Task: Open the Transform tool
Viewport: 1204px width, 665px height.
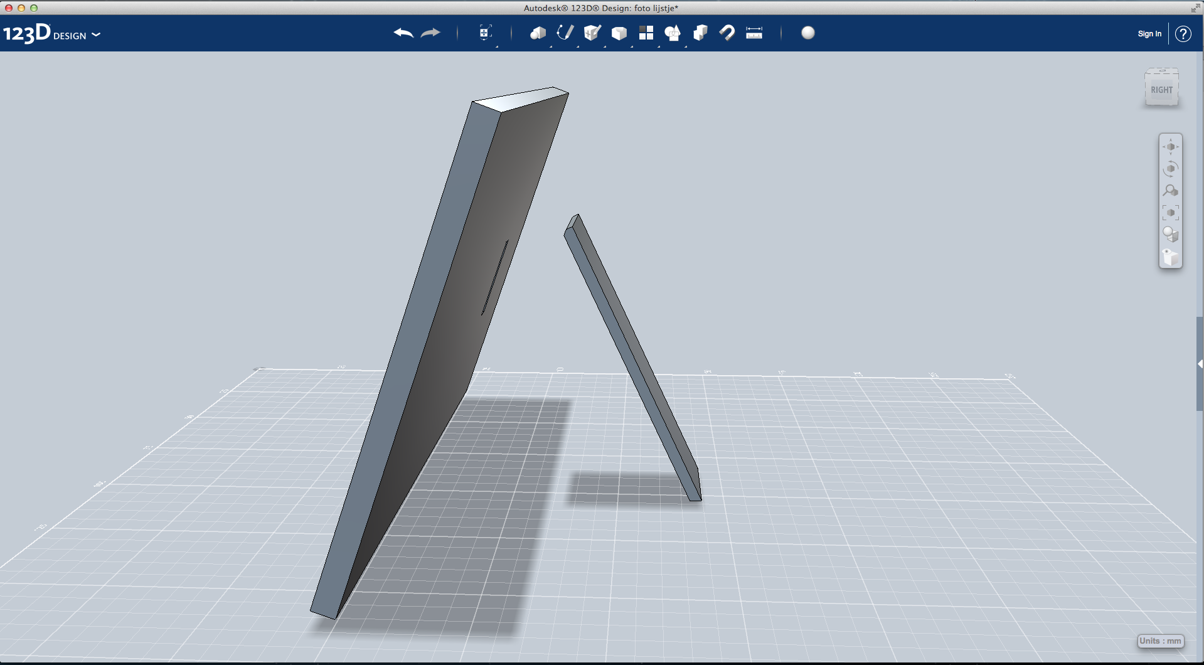Action: pyautogui.click(x=485, y=33)
